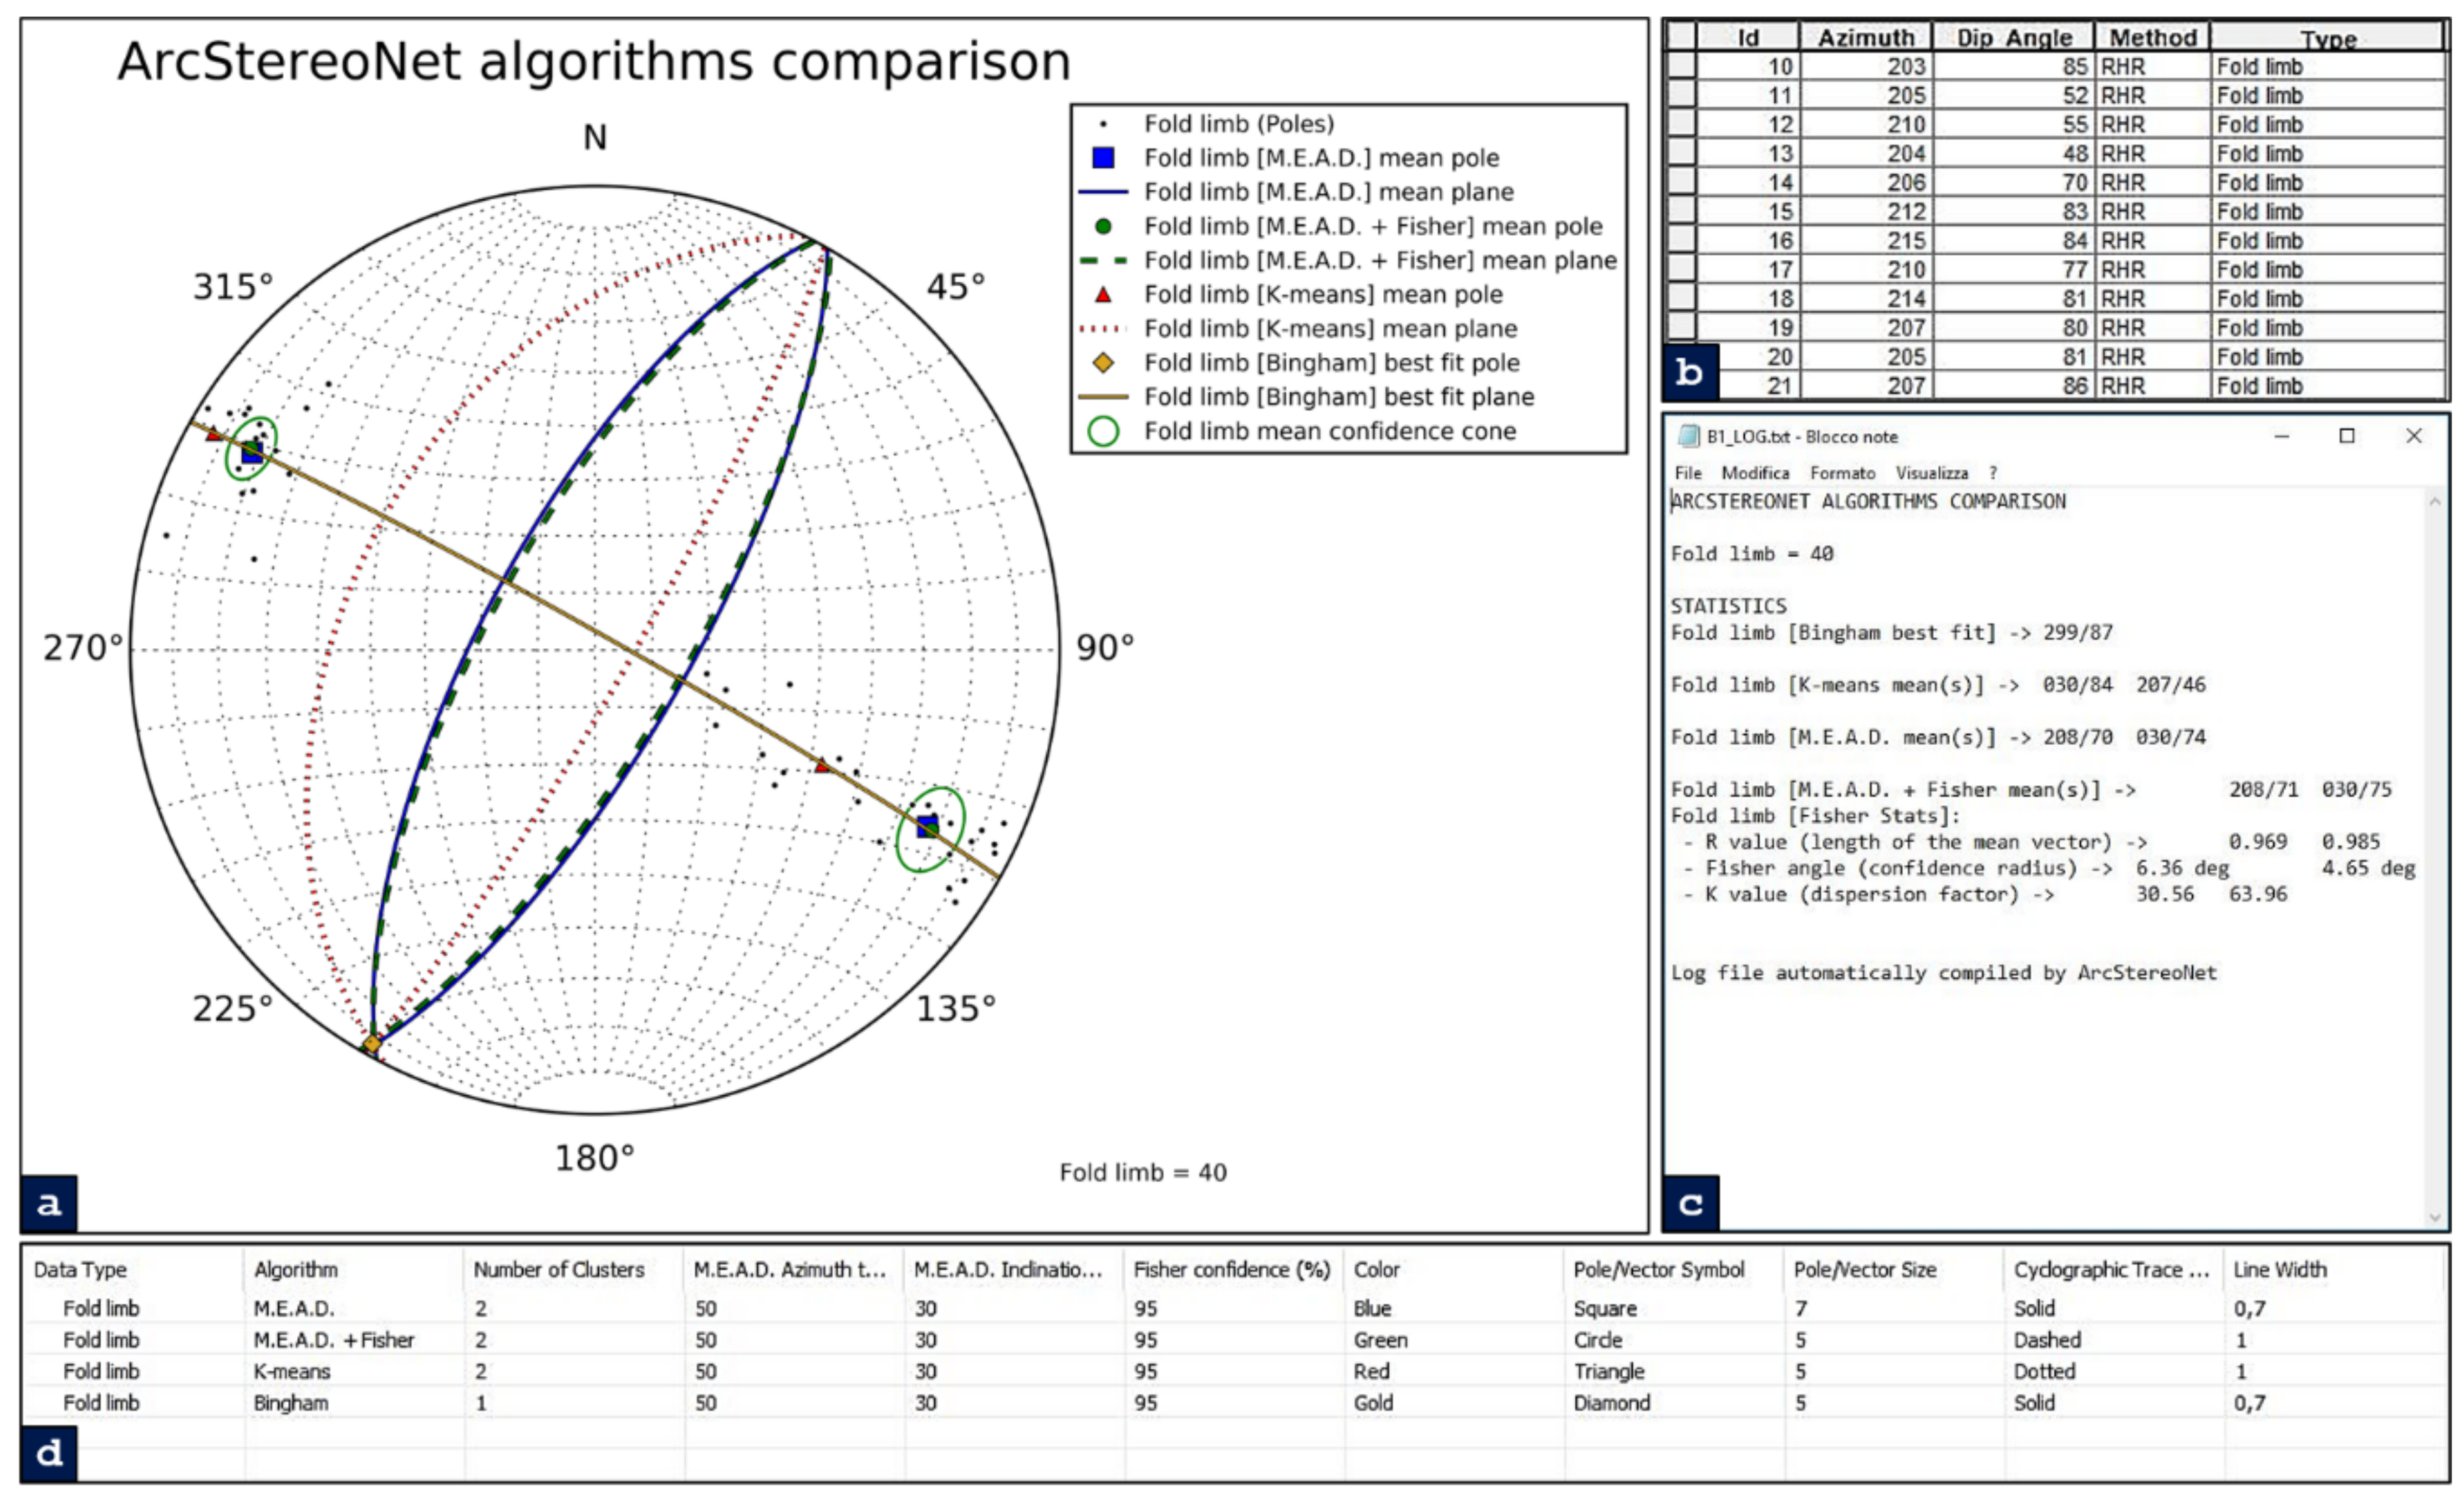Click the Square symbol cell
This screenshot has width=2464, height=1503.
point(1605,1308)
